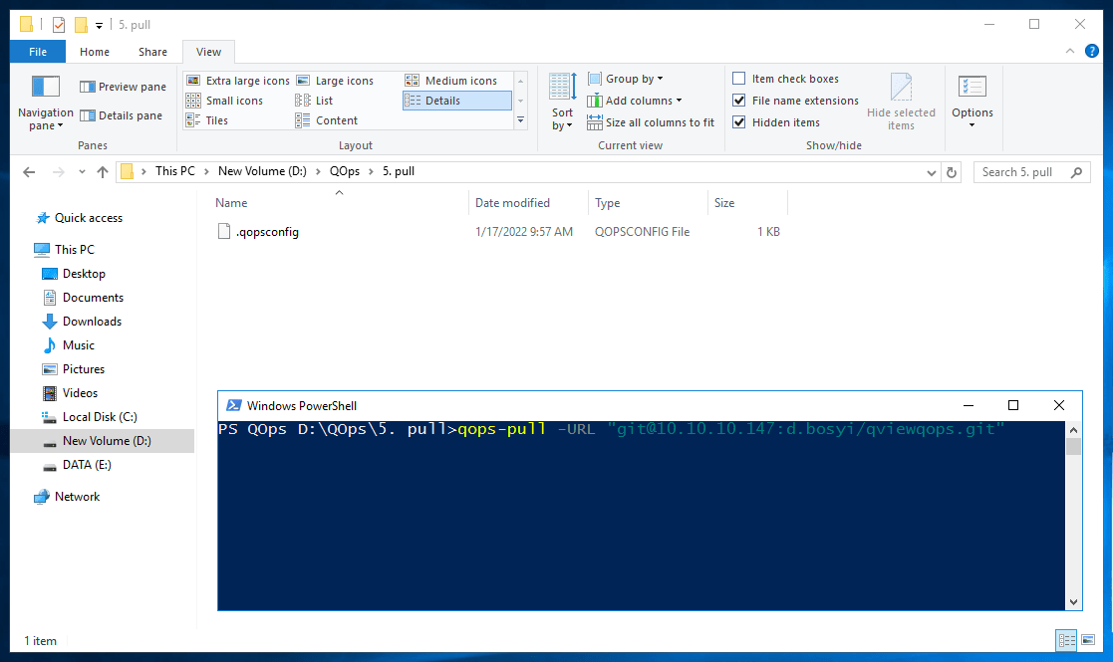The image size is (1113, 662).
Task: Click the New folder quick access icon
Action: click(81, 25)
